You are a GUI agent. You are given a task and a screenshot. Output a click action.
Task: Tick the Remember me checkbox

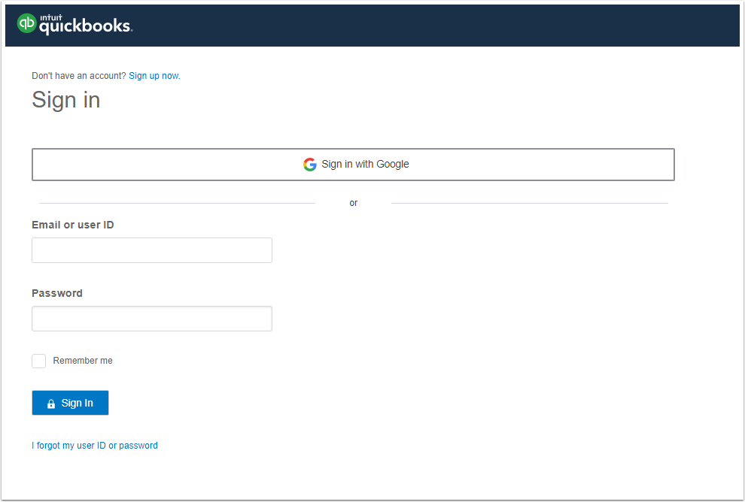pos(39,361)
